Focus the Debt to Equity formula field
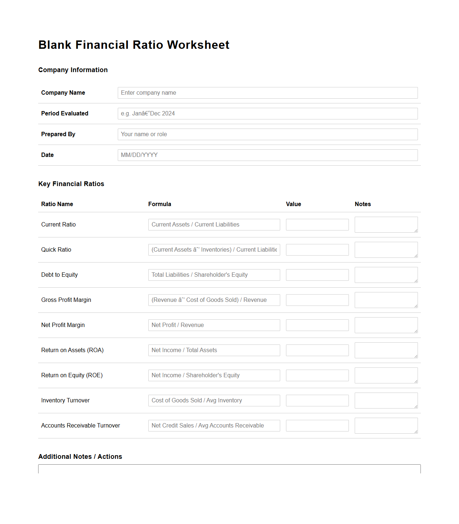 point(214,275)
